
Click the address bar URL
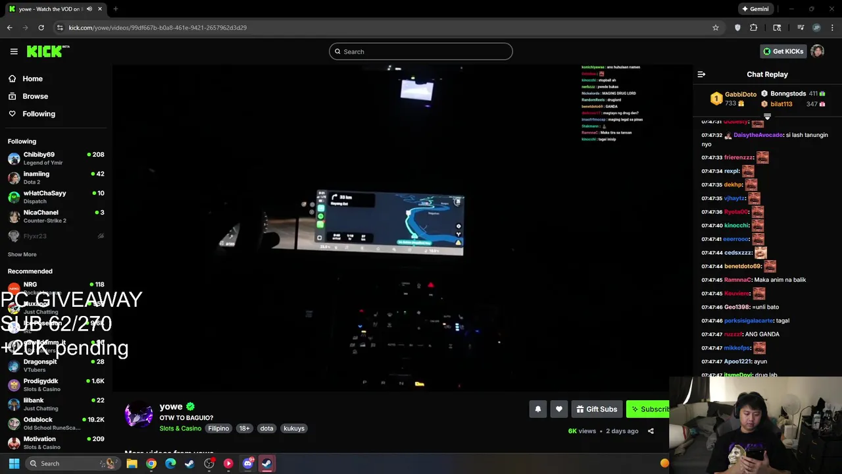click(x=158, y=28)
